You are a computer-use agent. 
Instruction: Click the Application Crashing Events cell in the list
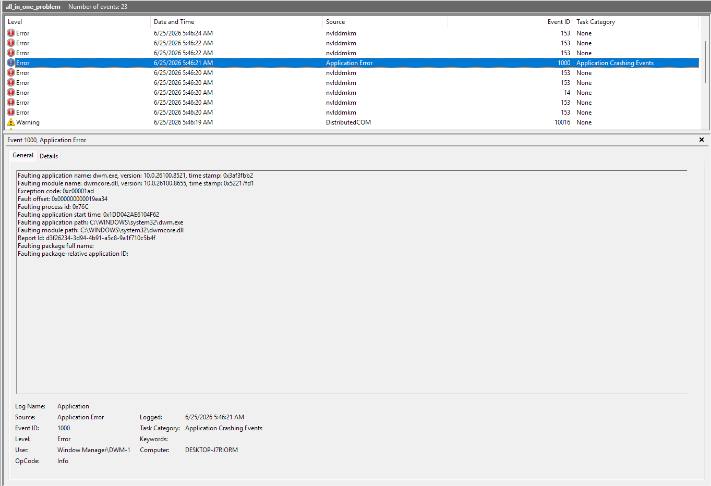615,63
